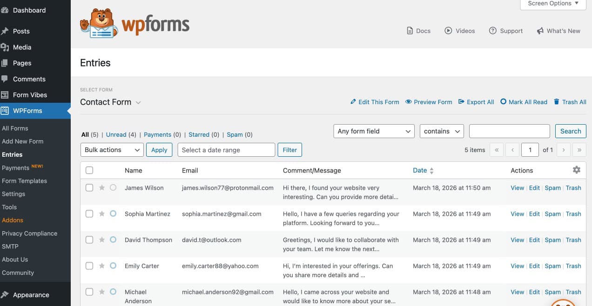This screenshot has width=592, height=306.
Task: Click Preview Form link
Action: 429,102
